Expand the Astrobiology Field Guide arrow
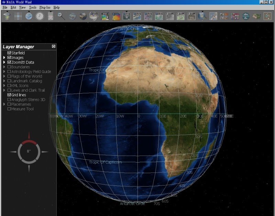This screenshot has width=275, height=216. 4,72
